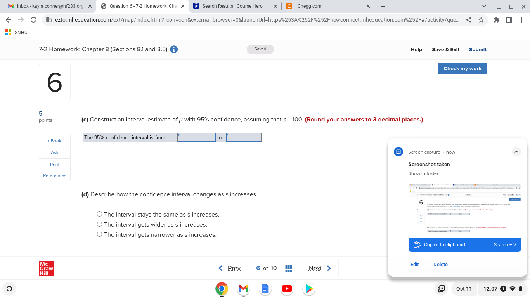Open Gmail from the shelf
The image size is (530, 298).
click(243, 289)
